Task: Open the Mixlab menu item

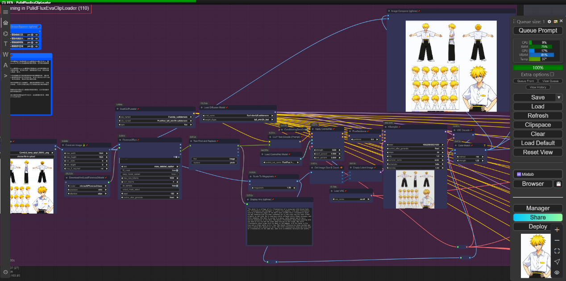Action: 537,174
